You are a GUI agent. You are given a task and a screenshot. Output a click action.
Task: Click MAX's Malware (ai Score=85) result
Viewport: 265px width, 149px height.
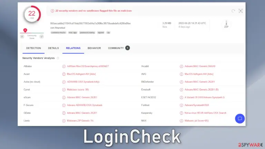click(197, 121)
